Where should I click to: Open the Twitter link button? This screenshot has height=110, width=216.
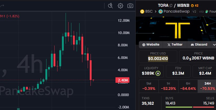[175, 45]
